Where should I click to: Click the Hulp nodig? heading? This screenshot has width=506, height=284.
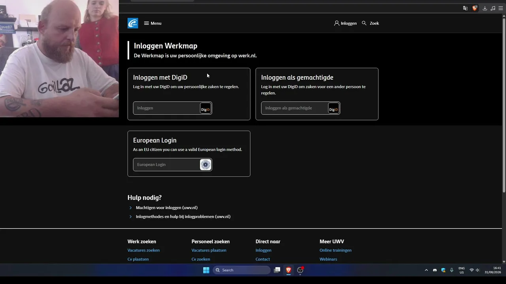tap(145, 198)
